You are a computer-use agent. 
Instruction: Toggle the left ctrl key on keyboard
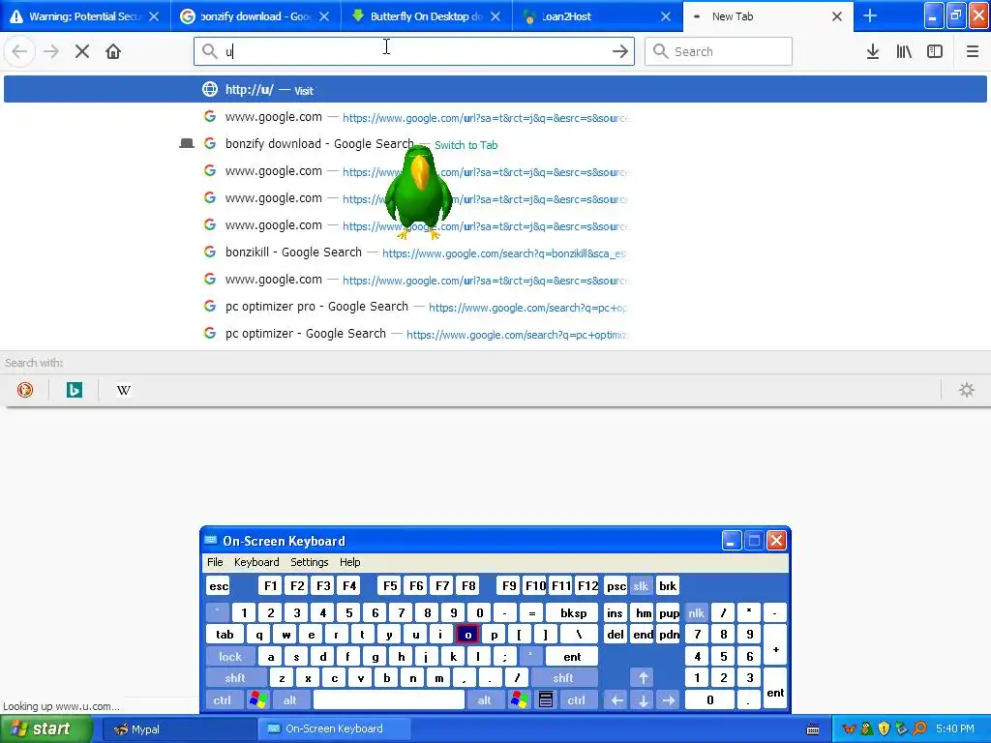pos(222,700)
